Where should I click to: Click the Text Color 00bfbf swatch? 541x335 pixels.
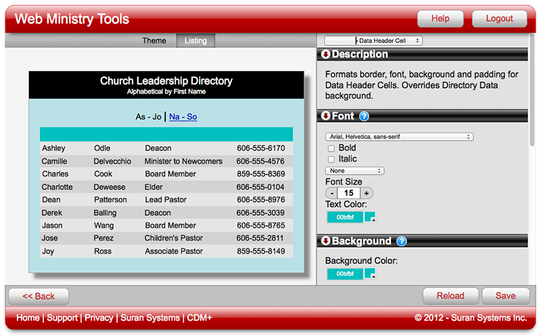tap(345, 217)
